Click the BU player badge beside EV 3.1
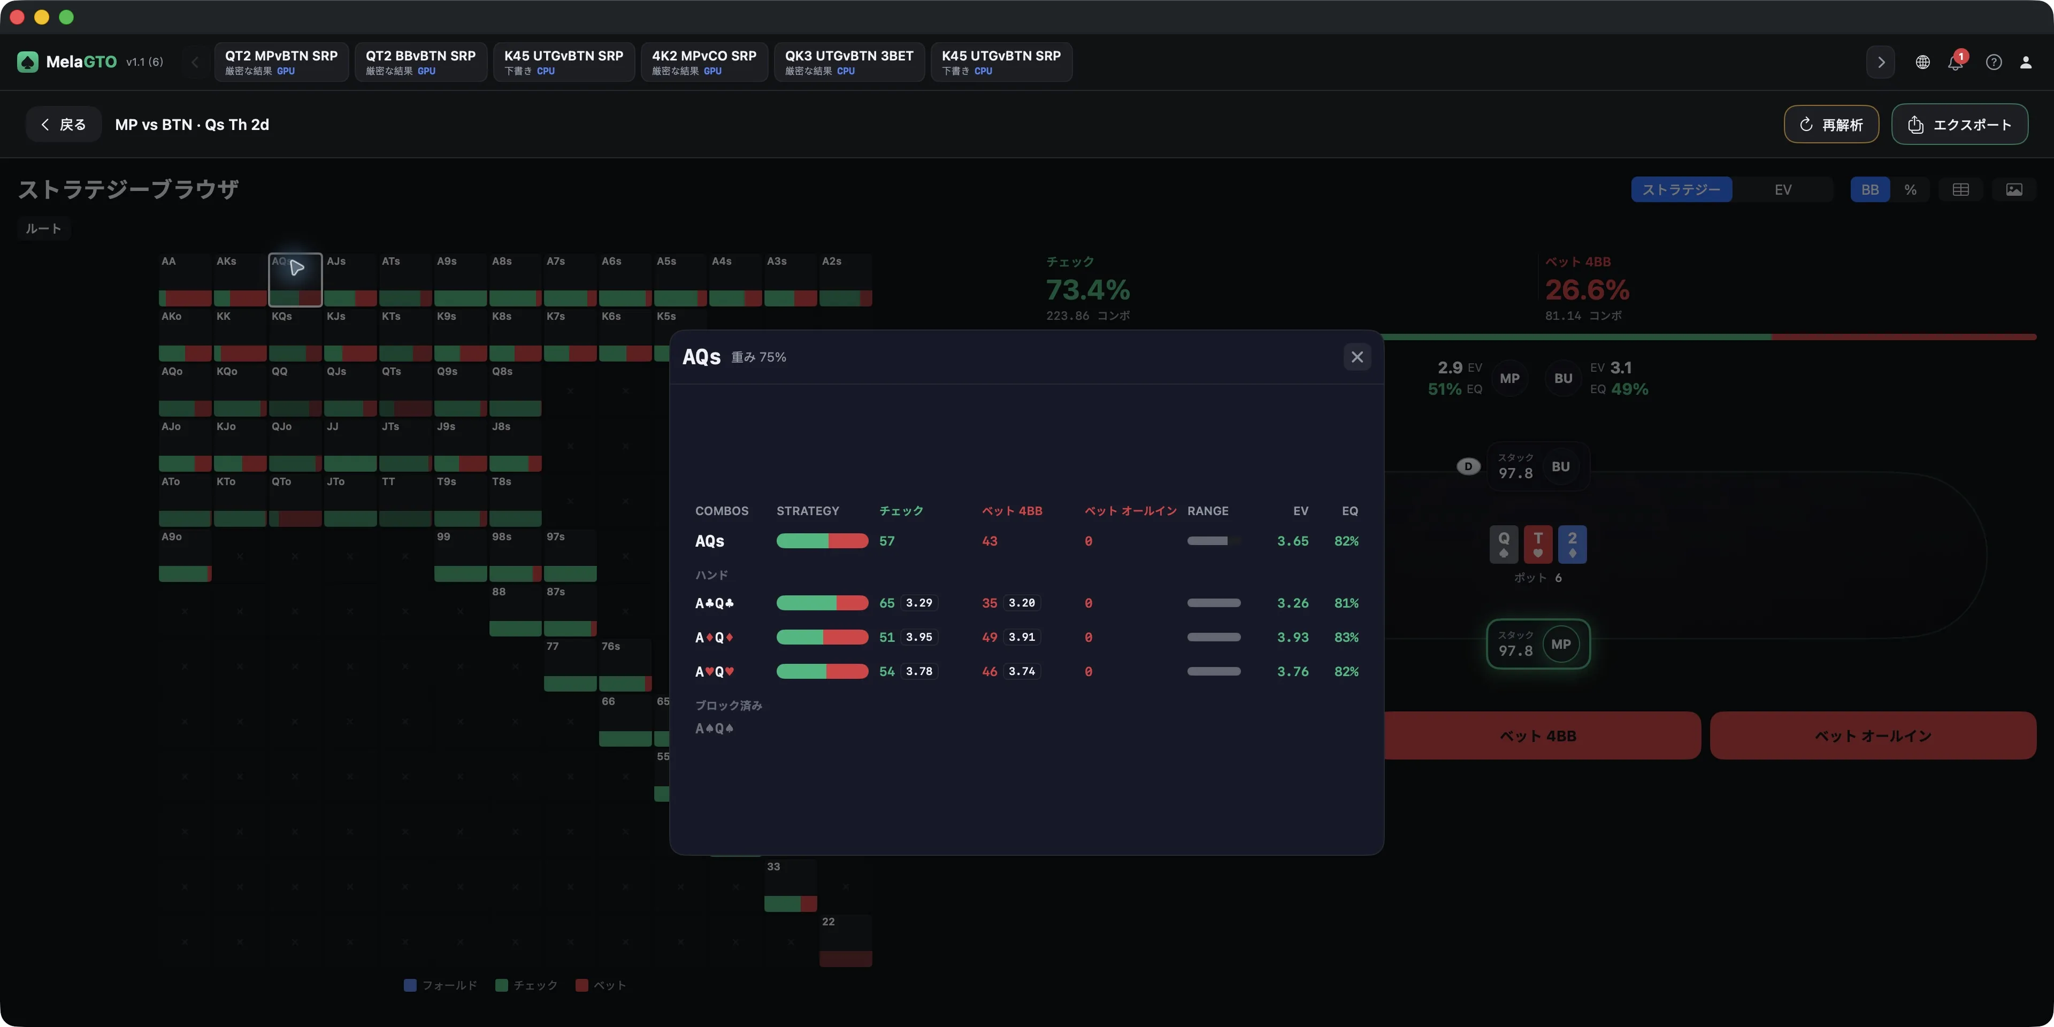 pos(1563,379)
